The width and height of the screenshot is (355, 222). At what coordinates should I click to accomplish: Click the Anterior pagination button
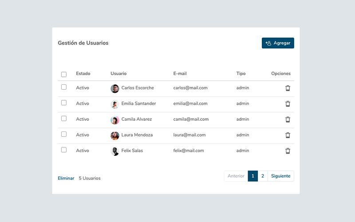coord(236,176)
